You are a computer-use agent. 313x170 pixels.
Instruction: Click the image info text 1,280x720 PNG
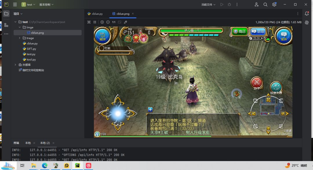tap(278, 22)
